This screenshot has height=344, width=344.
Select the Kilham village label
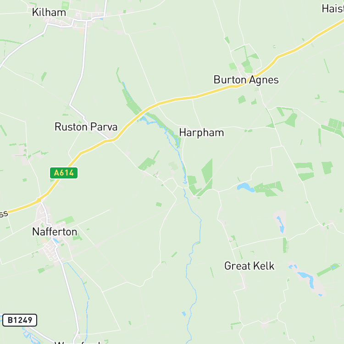point(49,12)
